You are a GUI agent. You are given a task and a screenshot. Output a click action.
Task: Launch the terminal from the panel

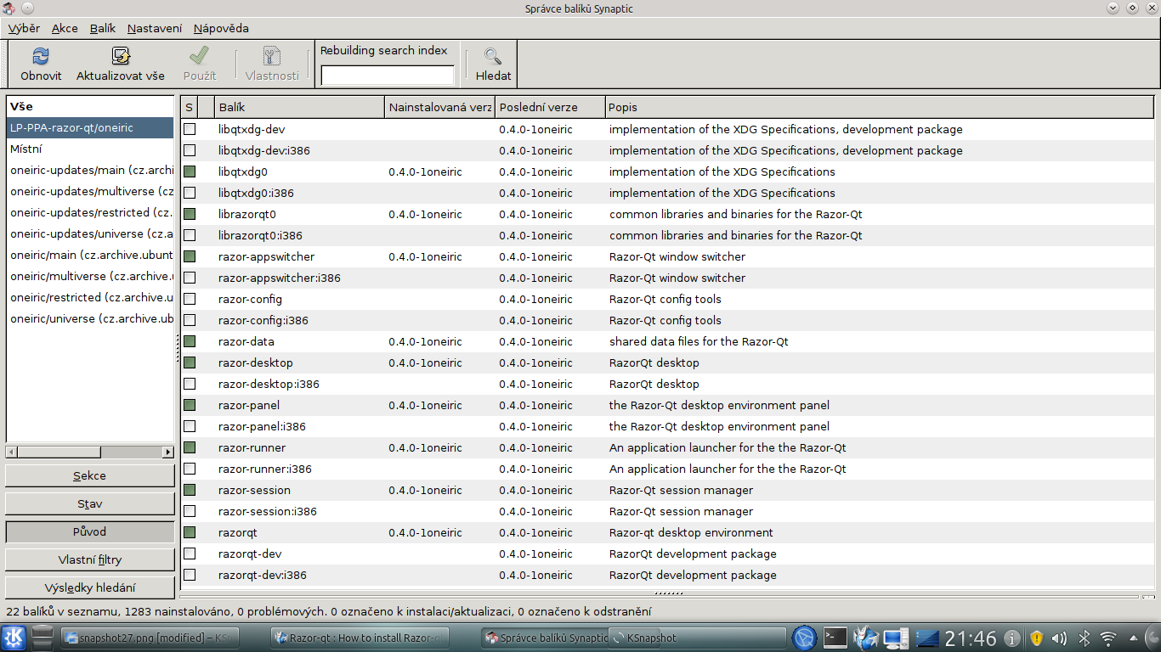836,638
